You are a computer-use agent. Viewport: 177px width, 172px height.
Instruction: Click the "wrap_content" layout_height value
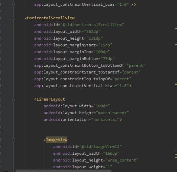click(x=122, y=160)
